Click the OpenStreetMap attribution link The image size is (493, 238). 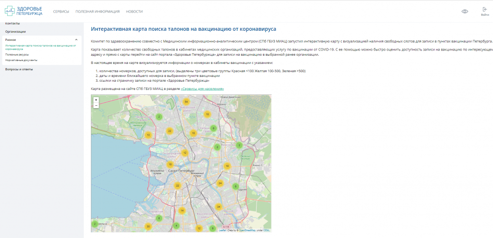247,230
